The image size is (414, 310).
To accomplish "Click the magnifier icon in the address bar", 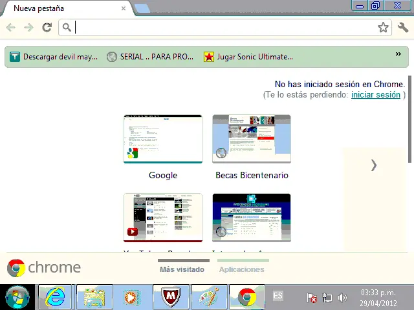I will click(67, 27).
